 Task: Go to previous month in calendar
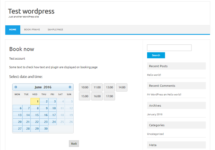[x=16, y=87]
